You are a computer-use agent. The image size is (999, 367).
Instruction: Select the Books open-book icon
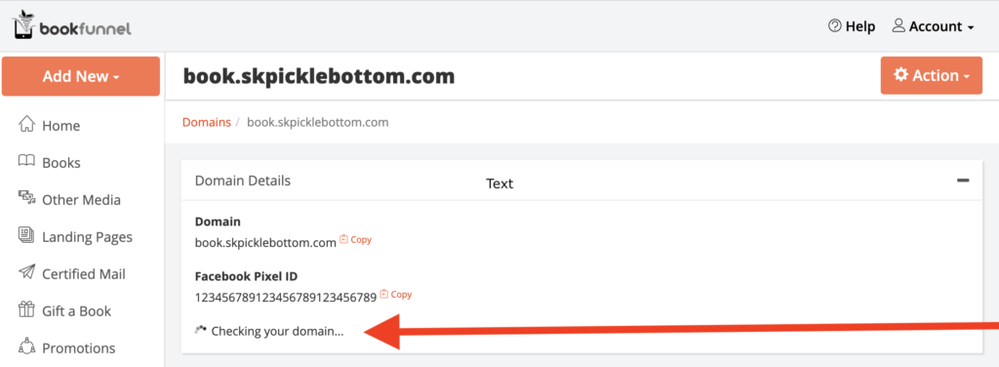[x=26, y=162]
